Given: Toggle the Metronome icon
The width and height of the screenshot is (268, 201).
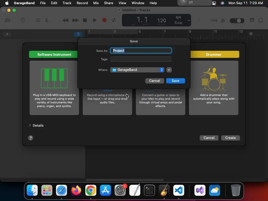Looking at the screenshot, I should [223, 20].
